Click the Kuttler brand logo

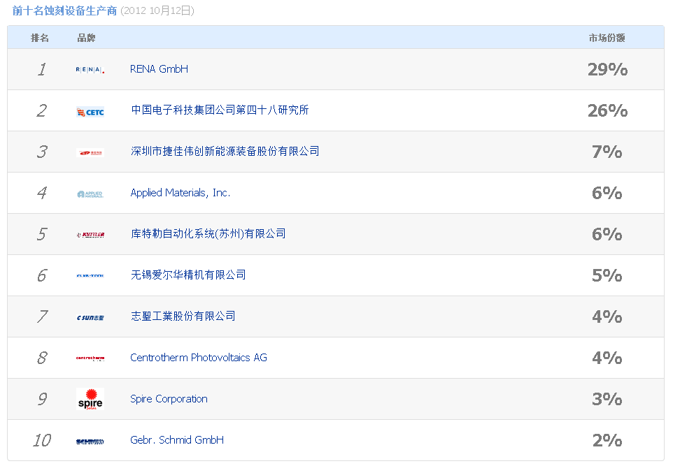(x=90, y=235)
